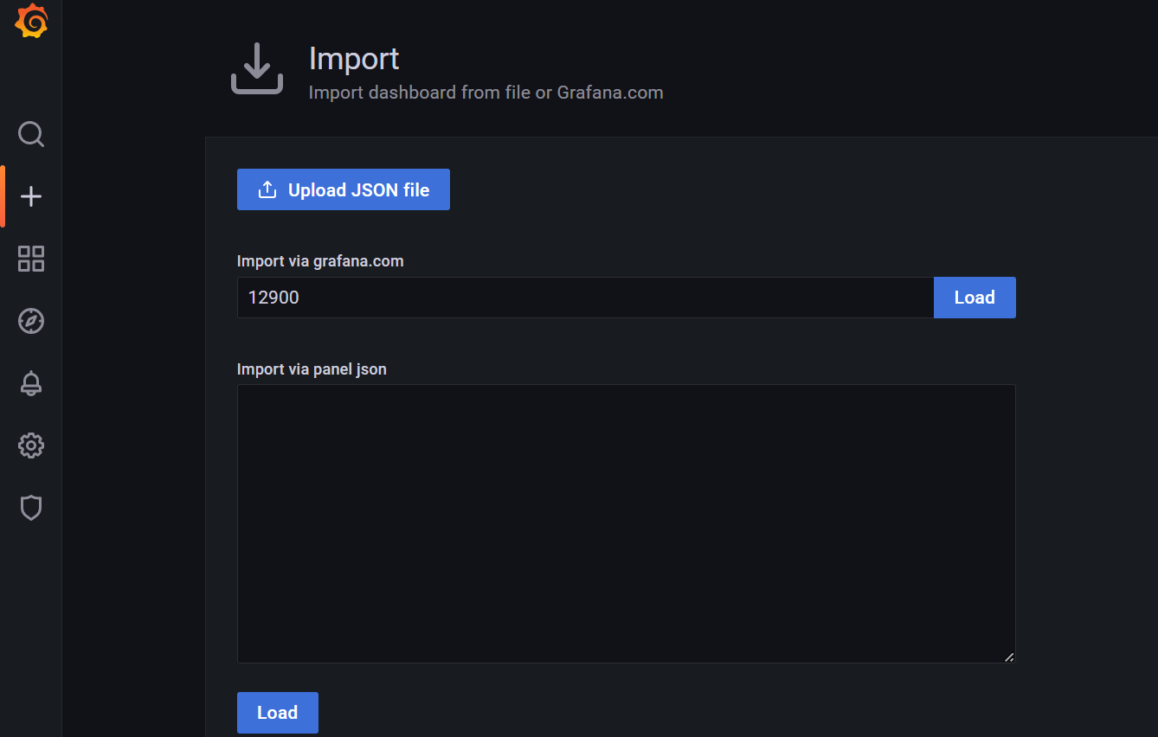This screenshot has height=737, width=1158.
Task: Focus the Import via panel json textarea
Action: 627,524
